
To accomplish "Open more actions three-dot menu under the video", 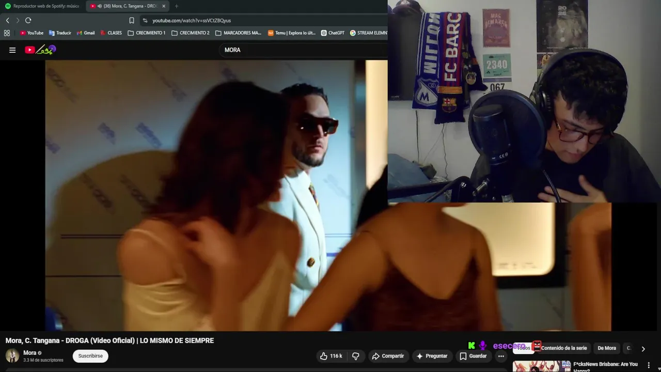I will click(501, 356).
